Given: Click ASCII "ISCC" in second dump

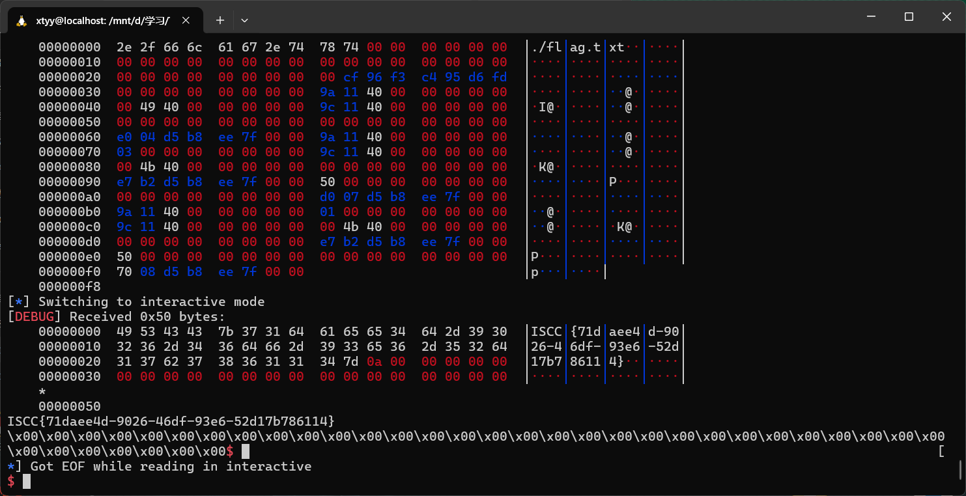Looking at the screenshot, I should pyautogui.click(x=547, y=332).
